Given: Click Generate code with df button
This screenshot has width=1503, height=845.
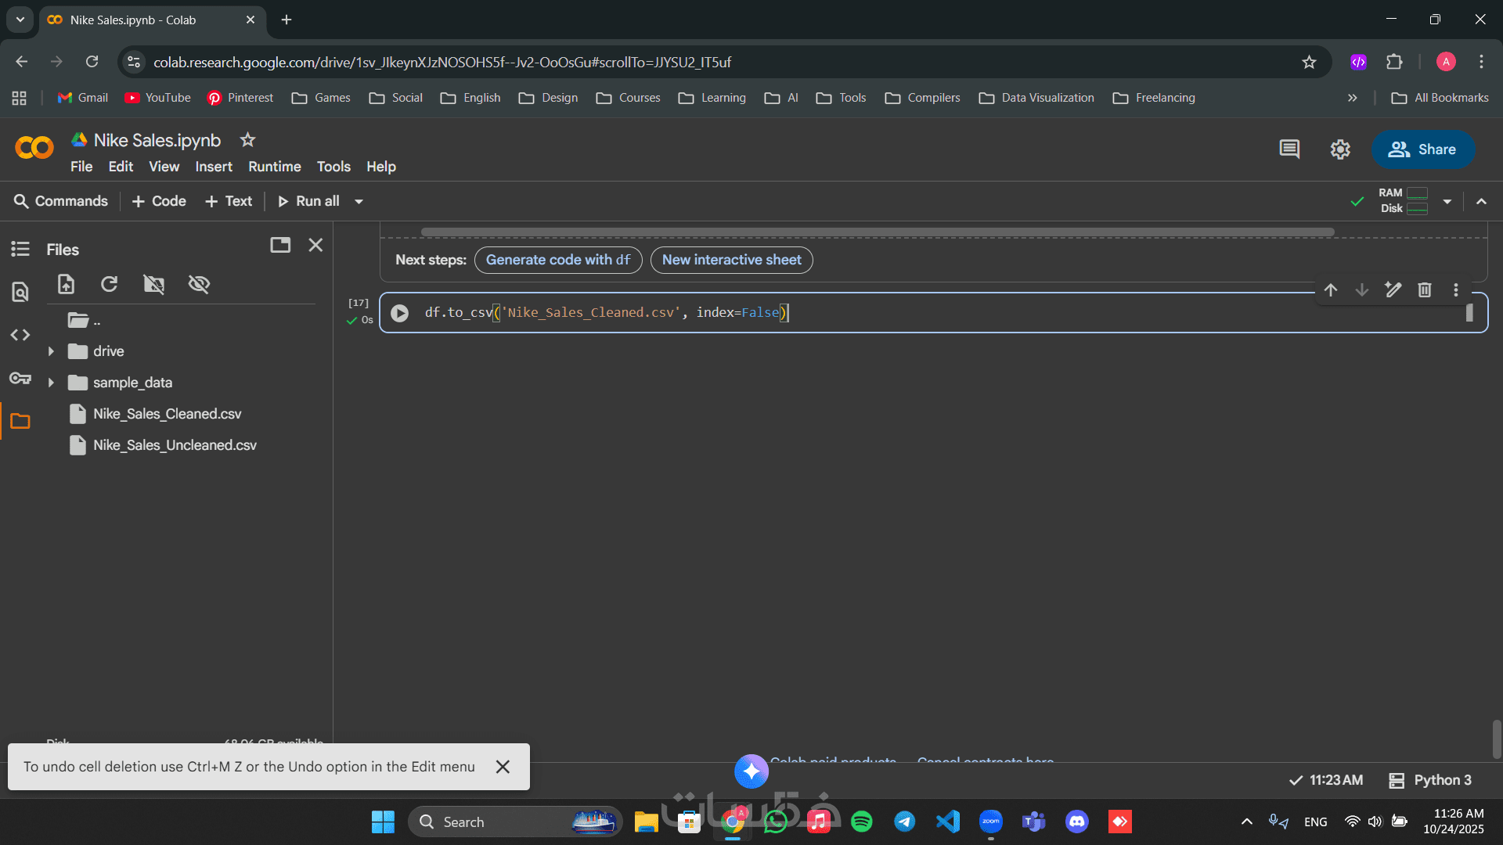Looking at the screenshot, I should pos(557,260).
